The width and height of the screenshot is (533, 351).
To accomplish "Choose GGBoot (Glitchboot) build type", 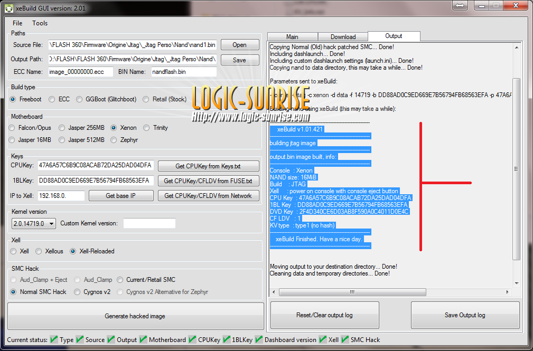I will (x=106, y=99).
